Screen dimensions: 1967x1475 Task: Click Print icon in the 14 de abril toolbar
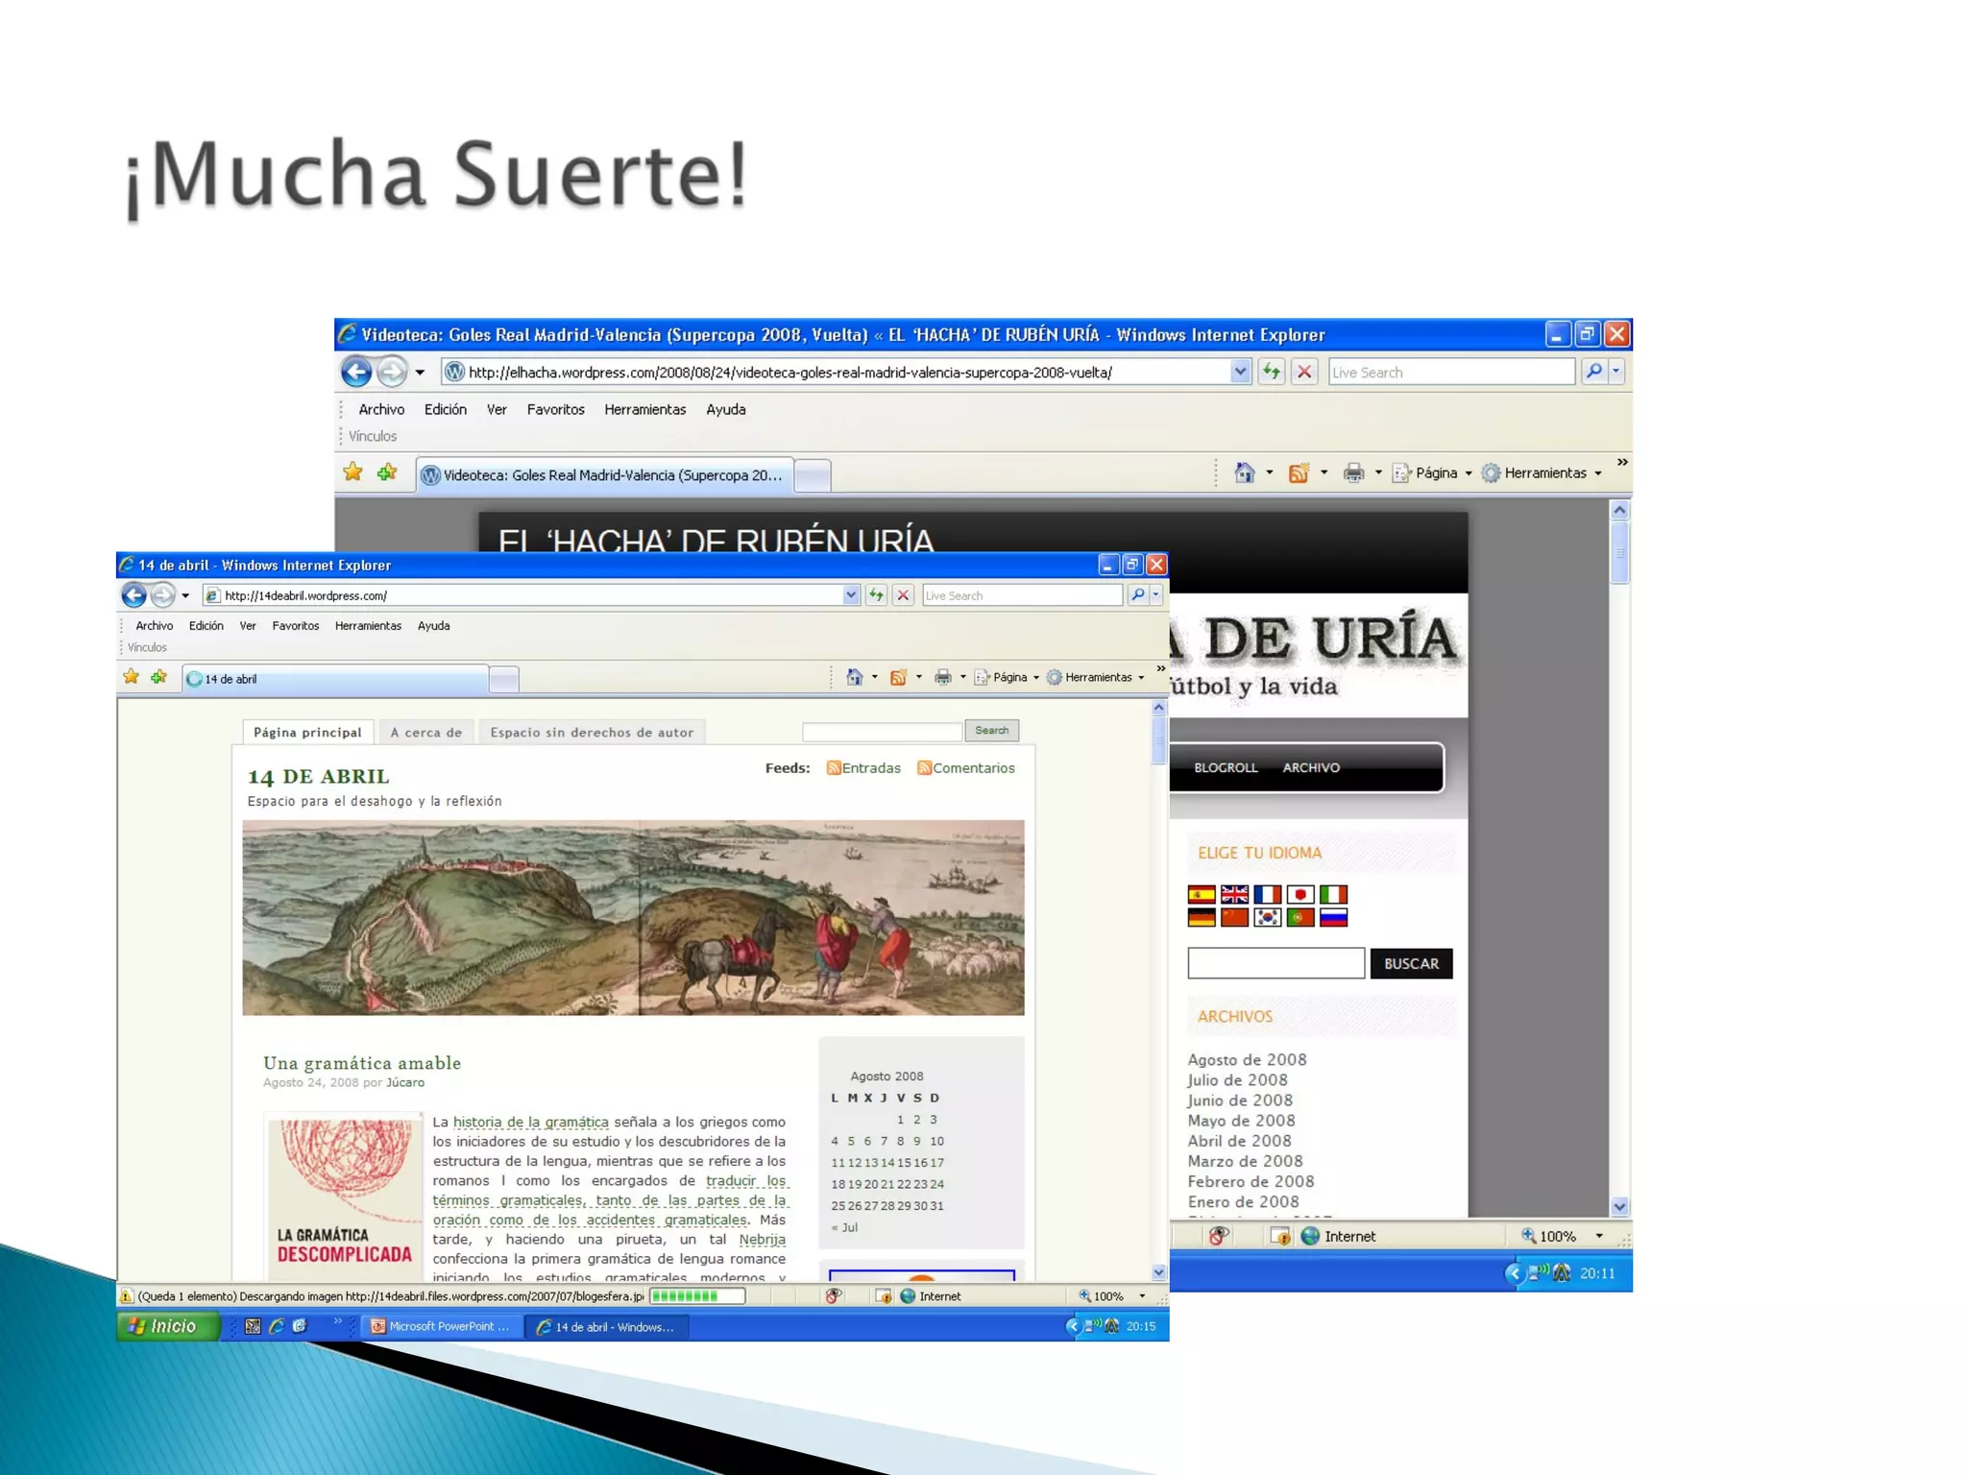943,677
